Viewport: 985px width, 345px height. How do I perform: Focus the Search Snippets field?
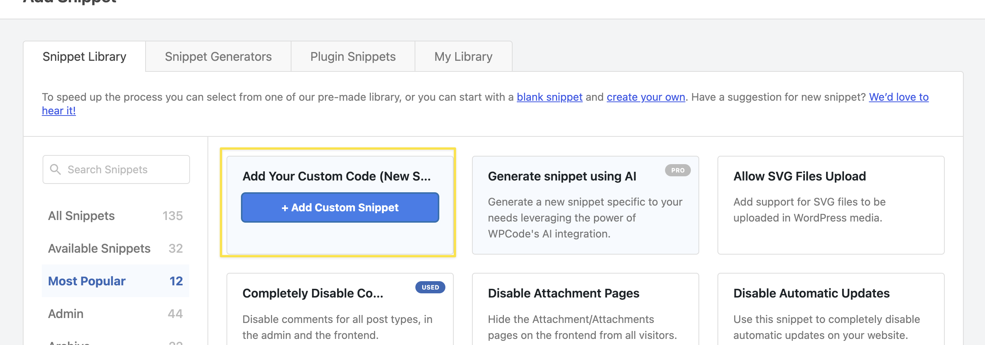tap(116, 169)
